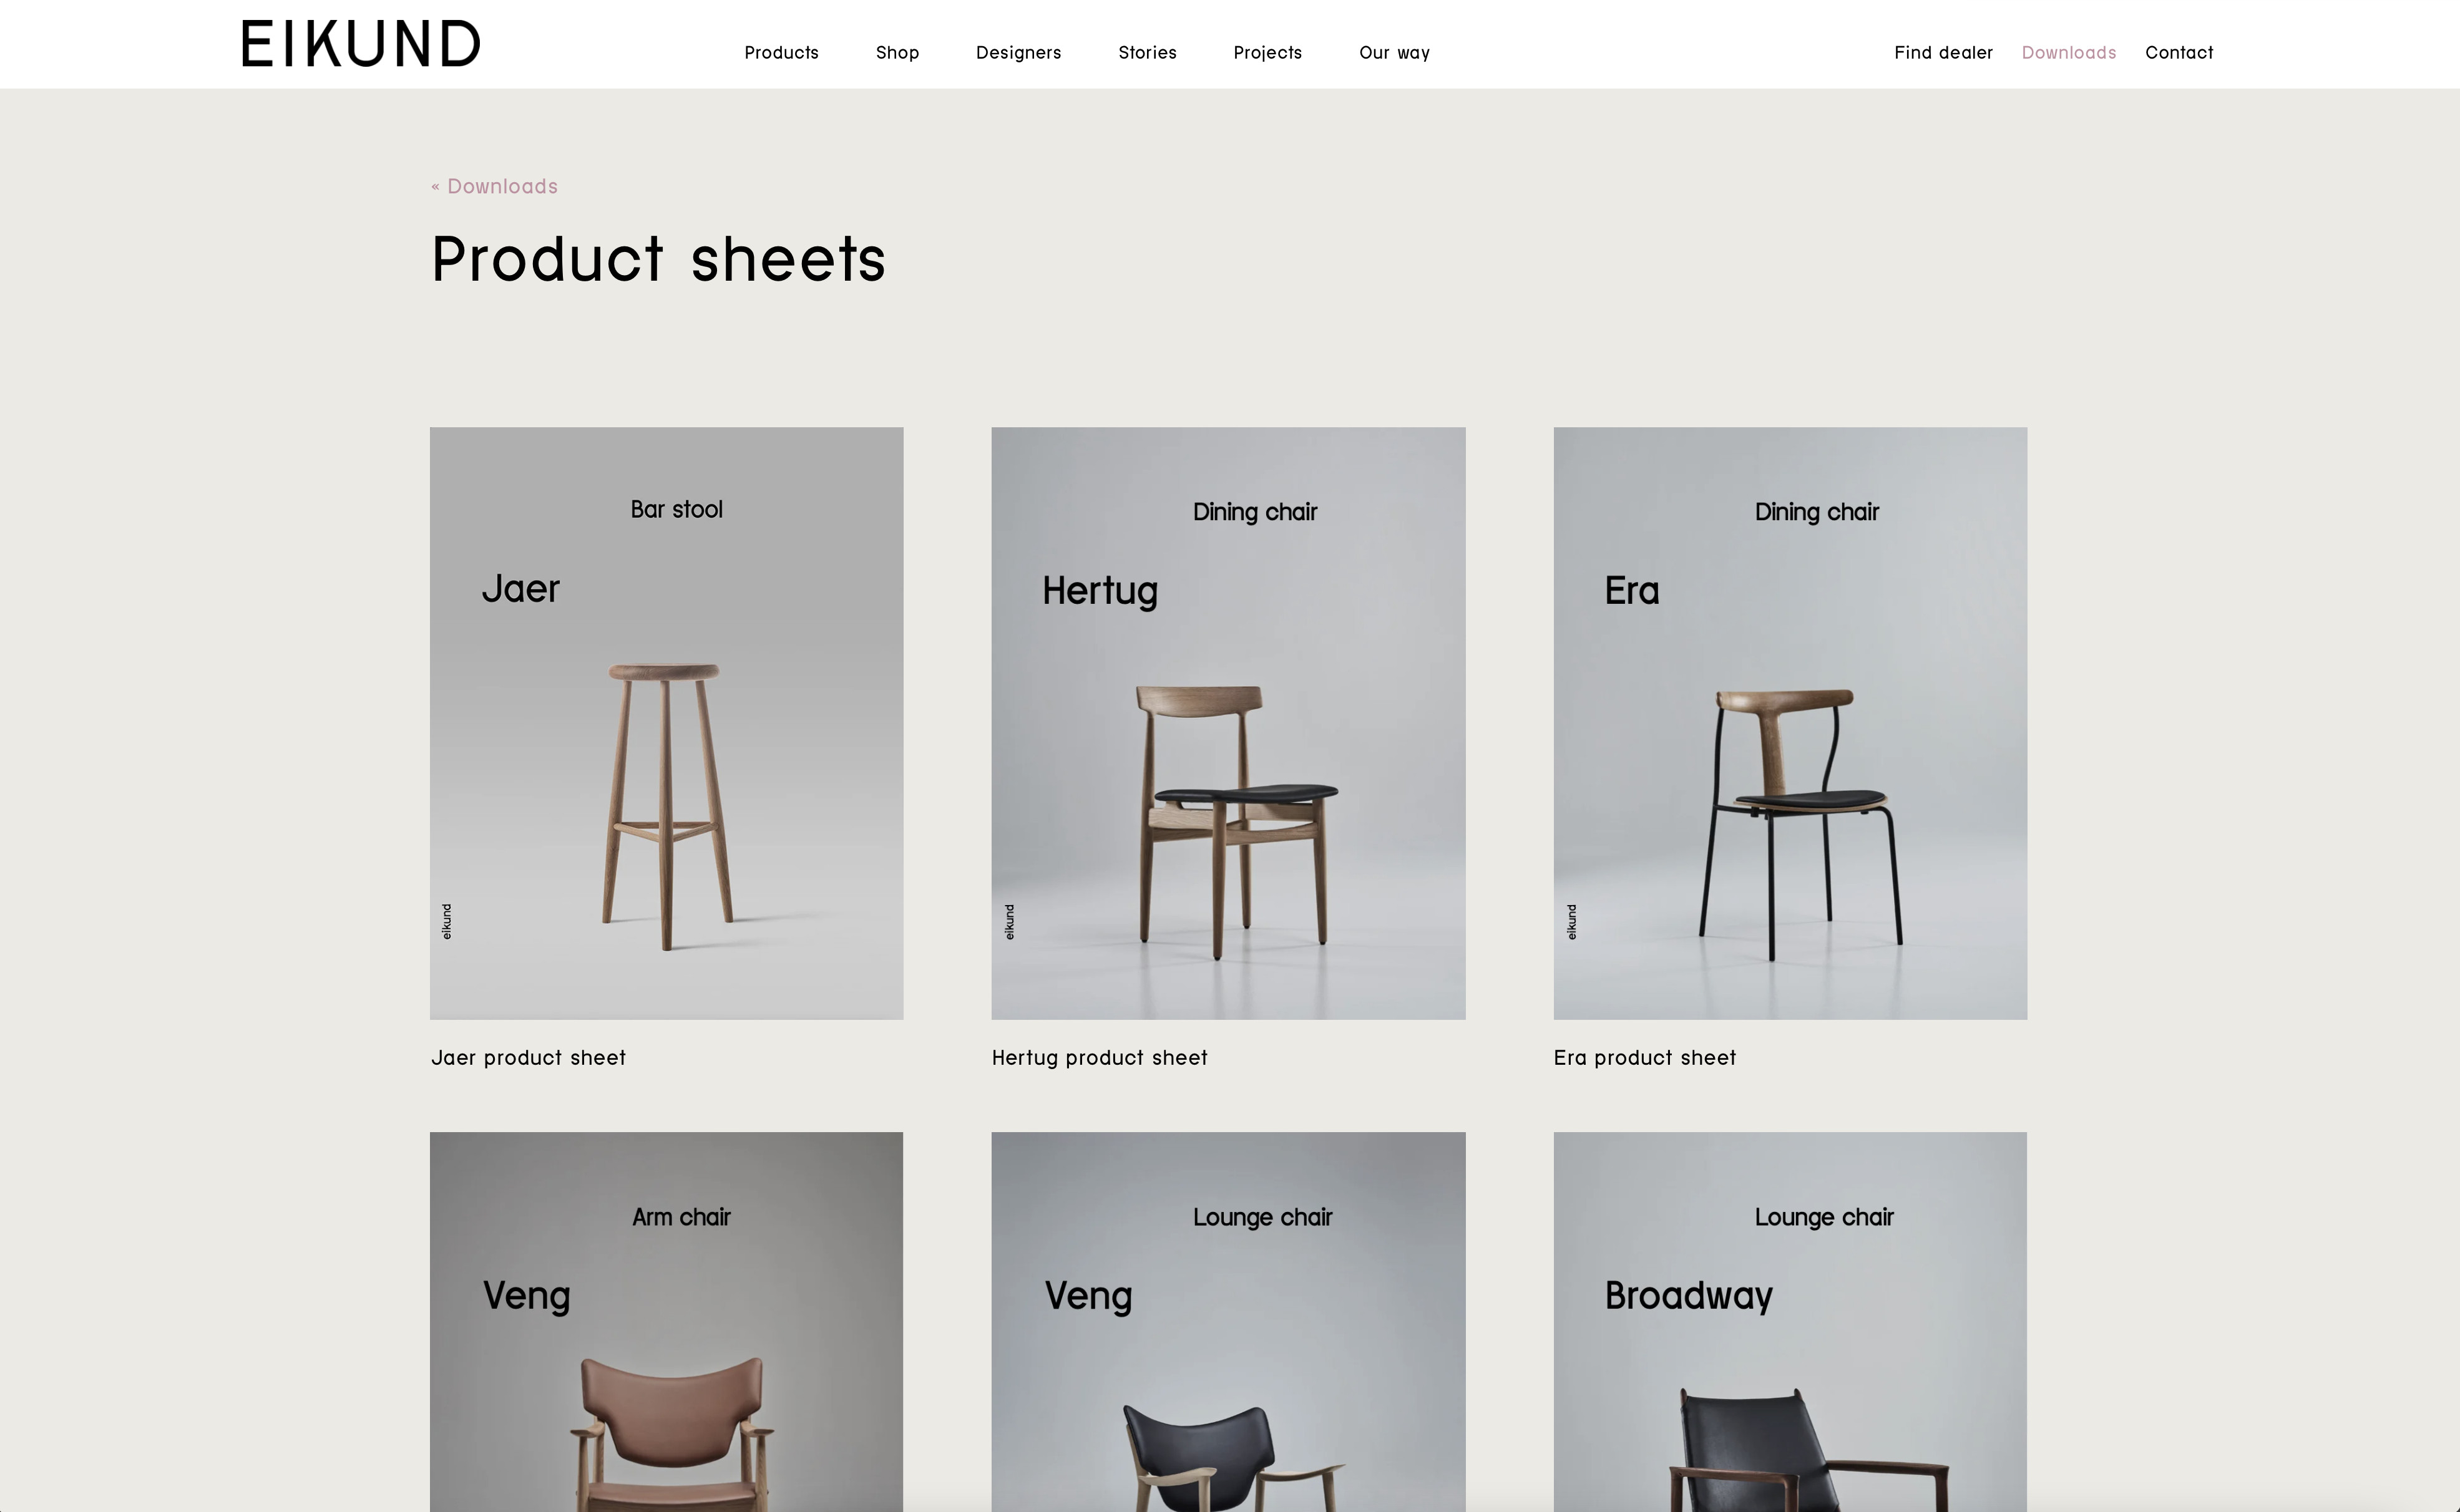
Task: Open the Contact page
Action: (x=2179, y=52)
